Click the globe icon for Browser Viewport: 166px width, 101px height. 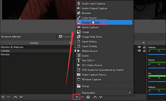tap(79, 13)
